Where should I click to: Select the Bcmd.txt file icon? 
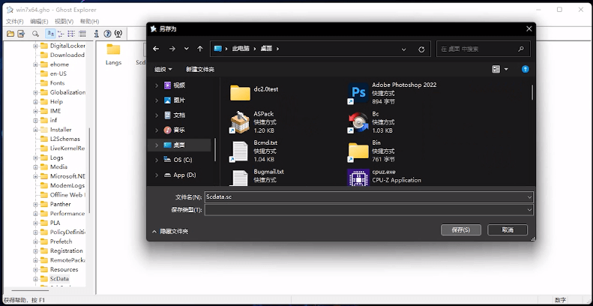pyautogui.click(x=240, y=151)
